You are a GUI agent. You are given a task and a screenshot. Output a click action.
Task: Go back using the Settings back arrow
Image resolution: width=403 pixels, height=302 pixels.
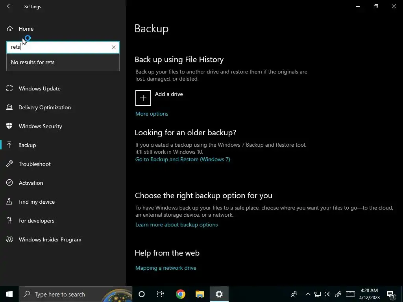point(9,6)
